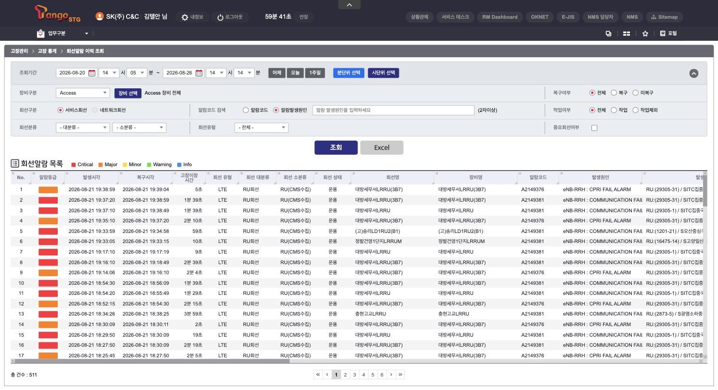This screenshot has height=390, width=718.
Task: Click the Pango STG logo
Action: pos(58,13)
